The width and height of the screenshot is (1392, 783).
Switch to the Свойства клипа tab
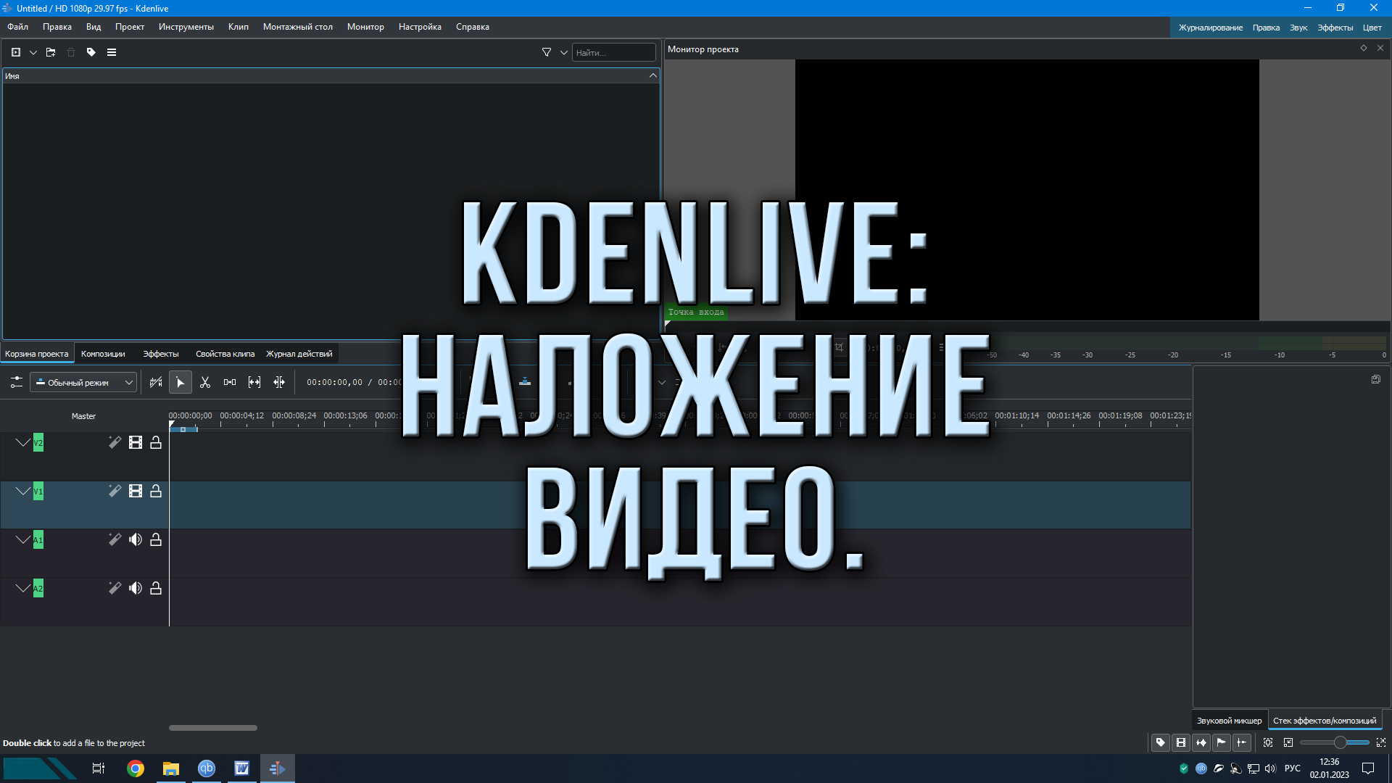225,354
